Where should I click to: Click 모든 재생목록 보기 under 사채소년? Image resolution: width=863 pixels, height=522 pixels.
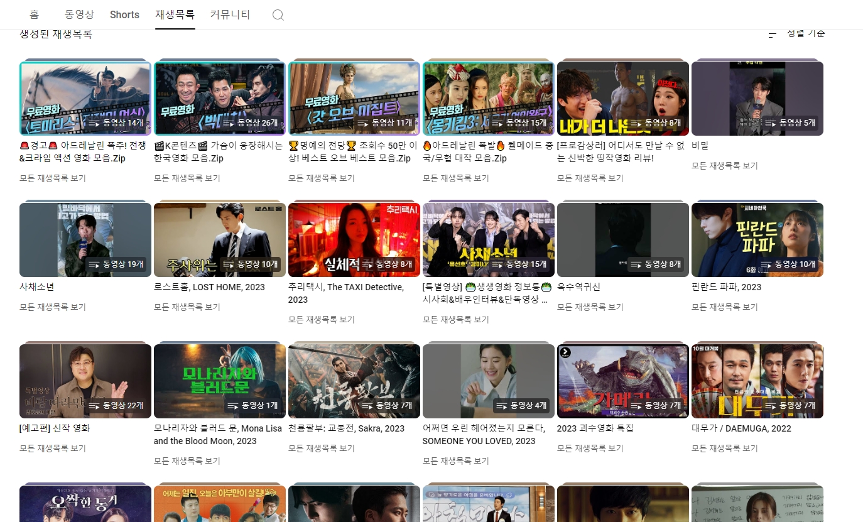(53, 307)
